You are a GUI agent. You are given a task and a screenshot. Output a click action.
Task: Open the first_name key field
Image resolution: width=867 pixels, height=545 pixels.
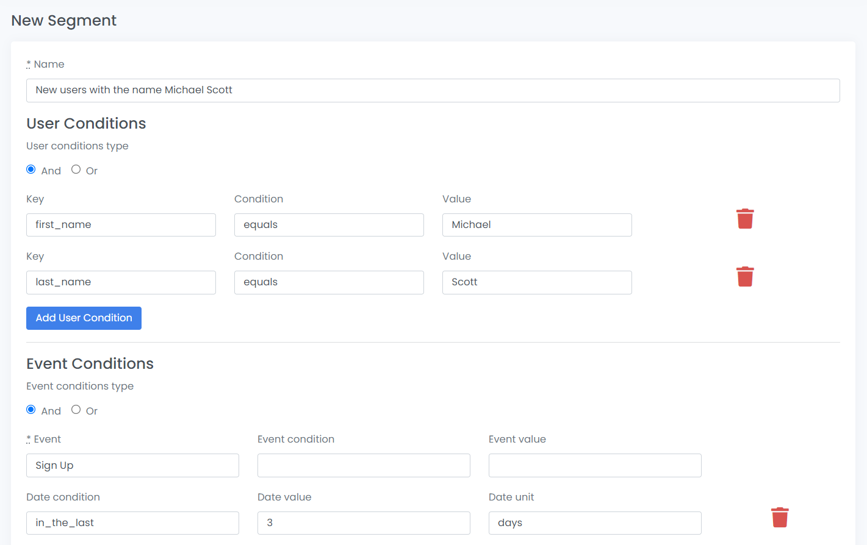[121, 225]
